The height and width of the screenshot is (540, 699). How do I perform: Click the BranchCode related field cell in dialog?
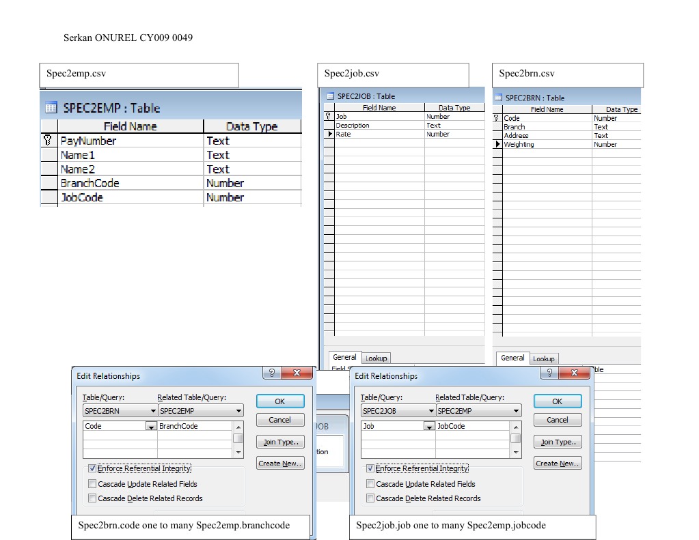(x=195, y=426)
